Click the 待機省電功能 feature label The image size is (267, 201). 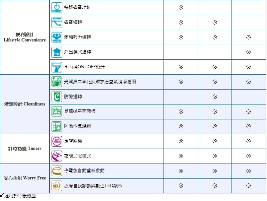[x=77, y=7]
